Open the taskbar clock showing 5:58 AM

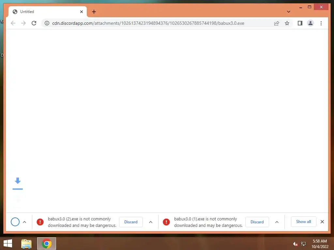[x=320, y=244]
